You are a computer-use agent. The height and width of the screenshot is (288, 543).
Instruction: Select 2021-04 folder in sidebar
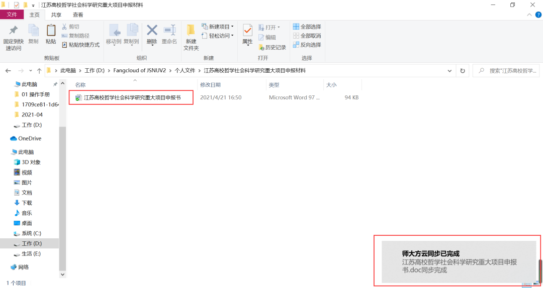[28, 114]
